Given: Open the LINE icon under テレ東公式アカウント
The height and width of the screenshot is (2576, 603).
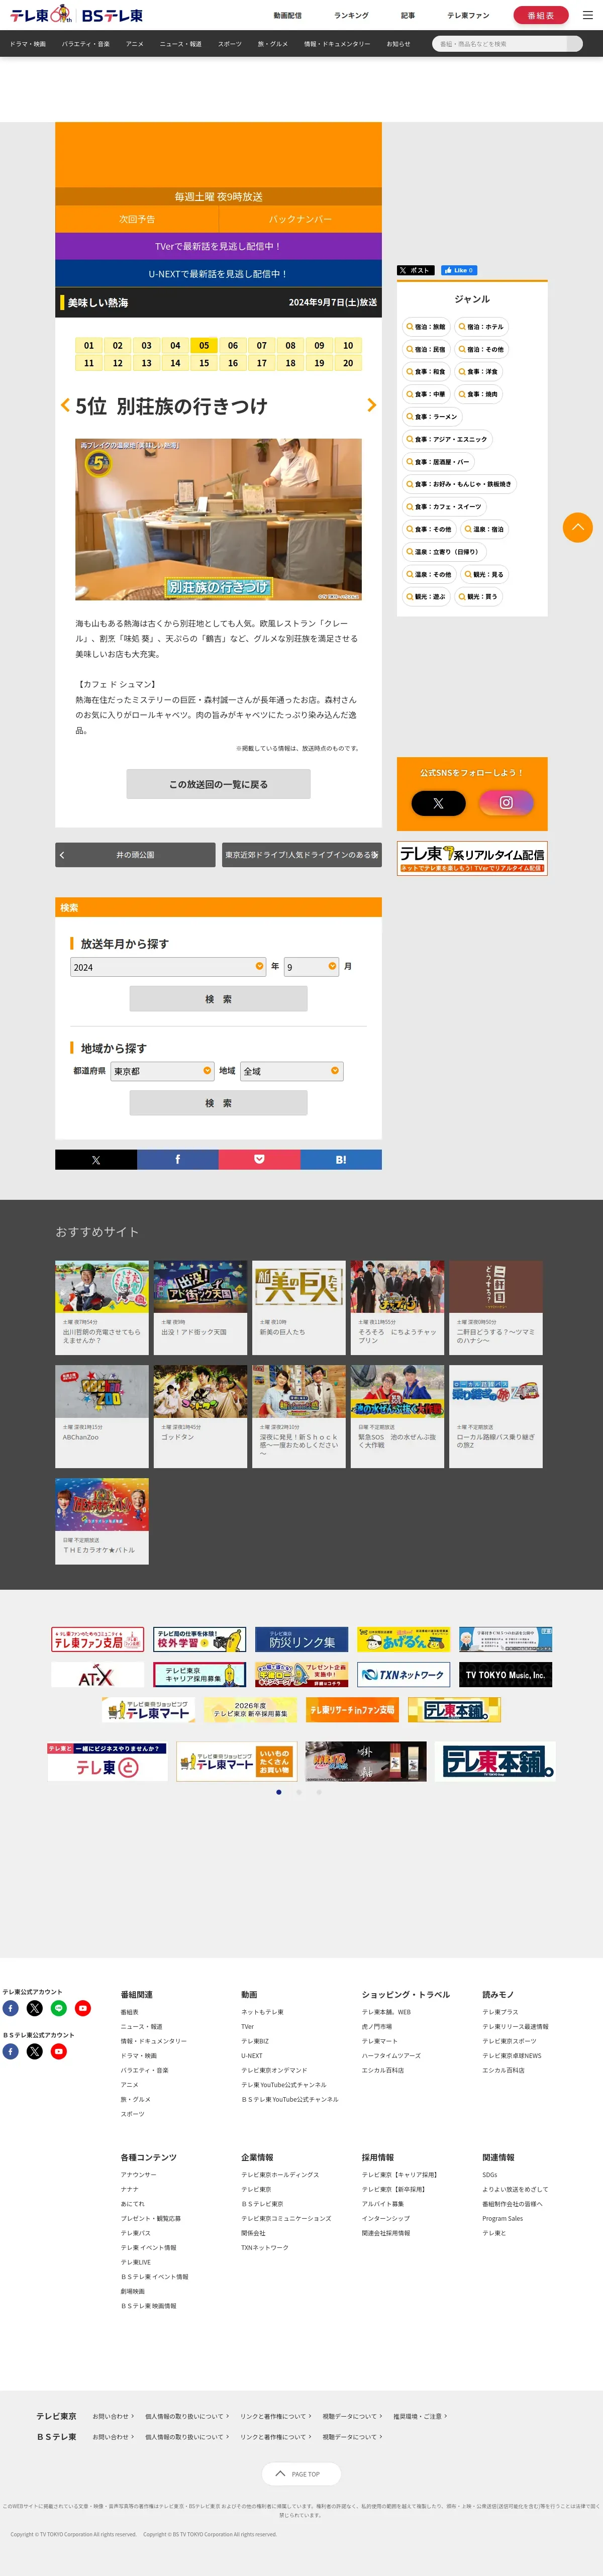Looking at the screenshot, I should (x=59, y=2008).
